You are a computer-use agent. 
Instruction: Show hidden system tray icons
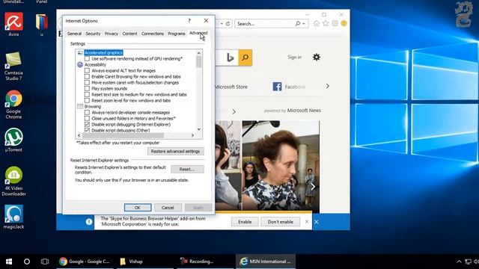(x=459, y=262)
